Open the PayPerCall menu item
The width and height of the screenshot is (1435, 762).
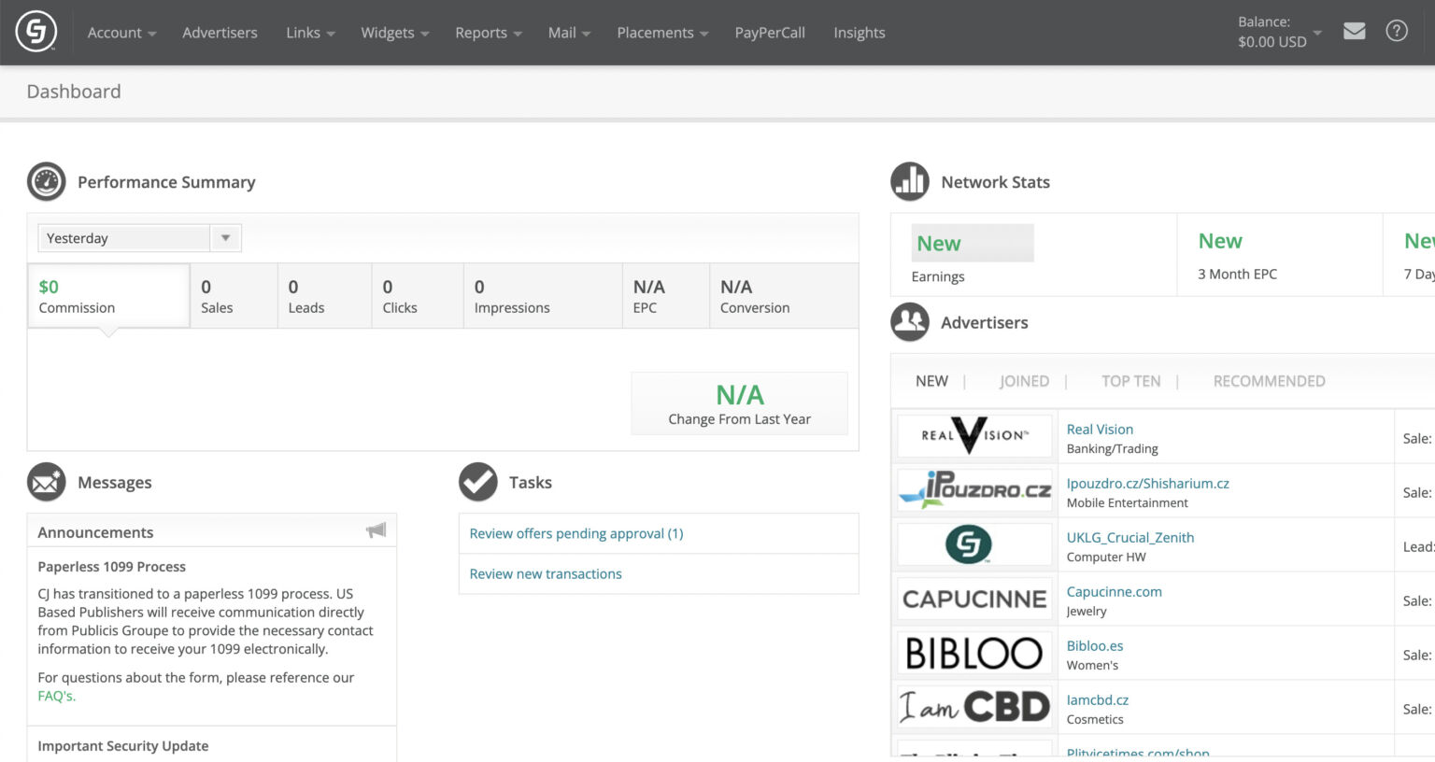pos(770,32)
